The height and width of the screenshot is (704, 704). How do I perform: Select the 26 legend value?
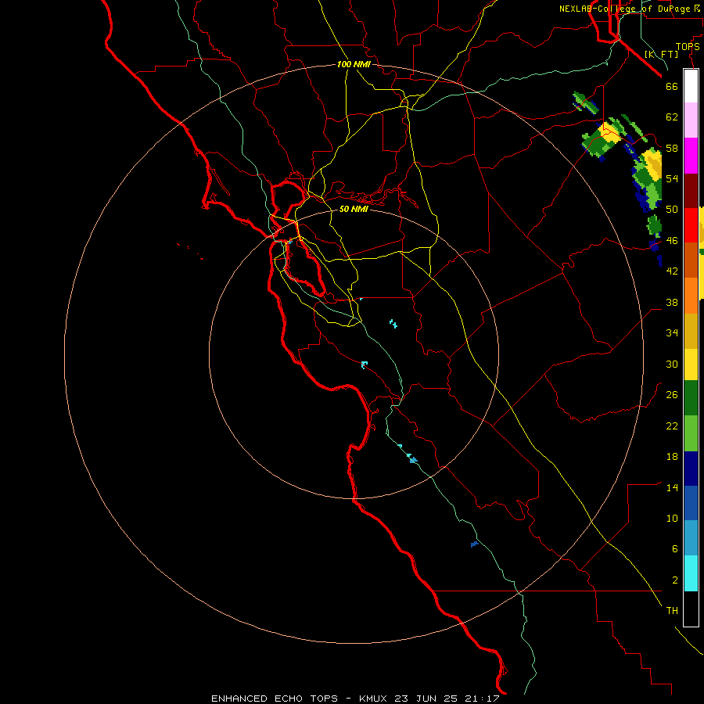click(672, 395)
